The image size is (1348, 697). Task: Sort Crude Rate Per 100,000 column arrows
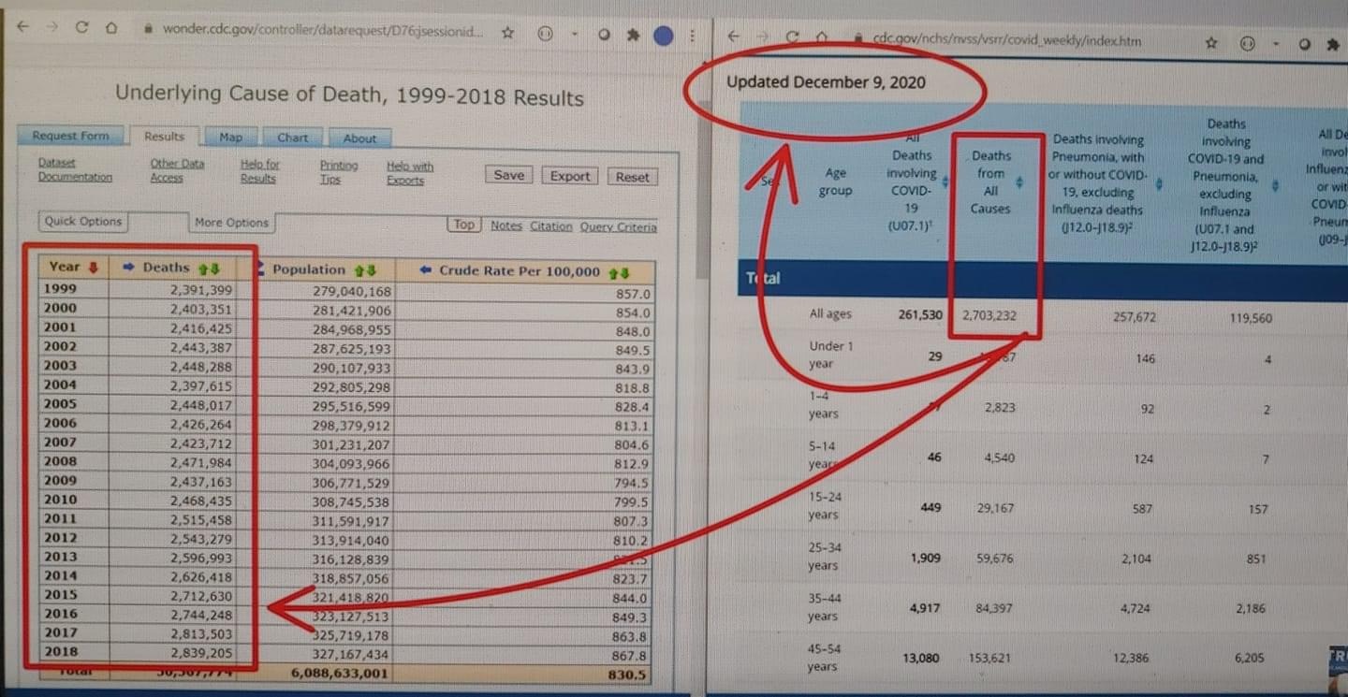pyautogui.click(x=618, y=272)
